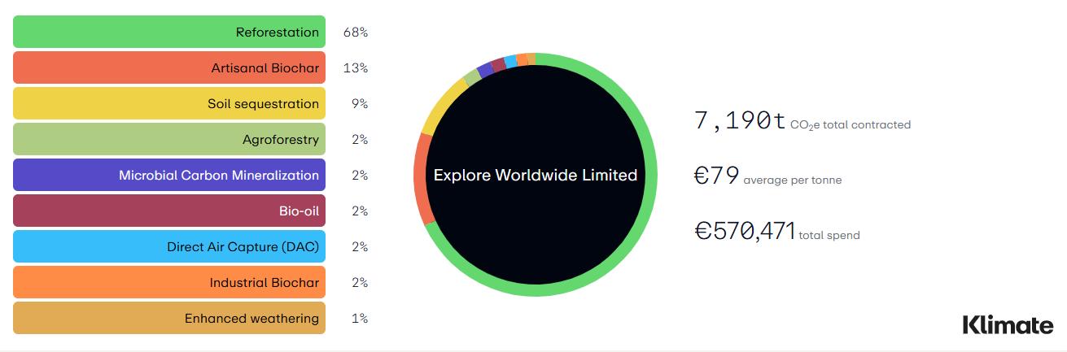Select the Bio-oil legend bar
The image size is (1067, 352).
click(169, 211)
